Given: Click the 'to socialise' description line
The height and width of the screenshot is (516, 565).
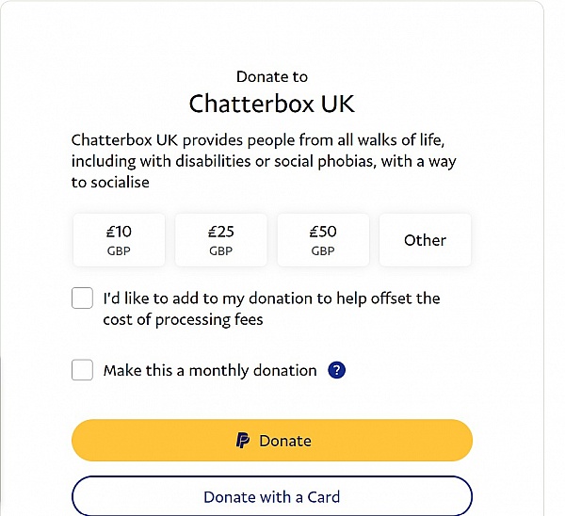Looking at the screenshot, I should tap(110, 183).
